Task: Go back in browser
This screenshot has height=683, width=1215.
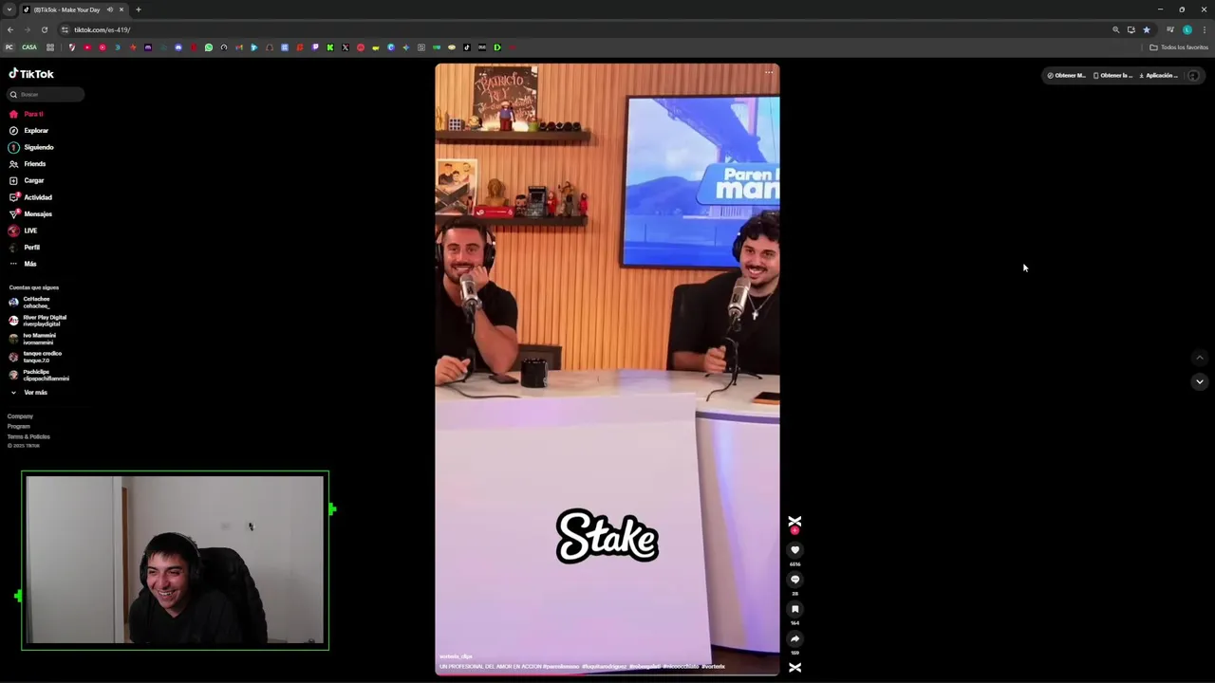Action: [10, 29]
